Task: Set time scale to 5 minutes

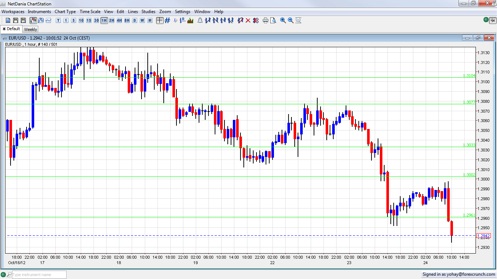Action: coord(73,20)
